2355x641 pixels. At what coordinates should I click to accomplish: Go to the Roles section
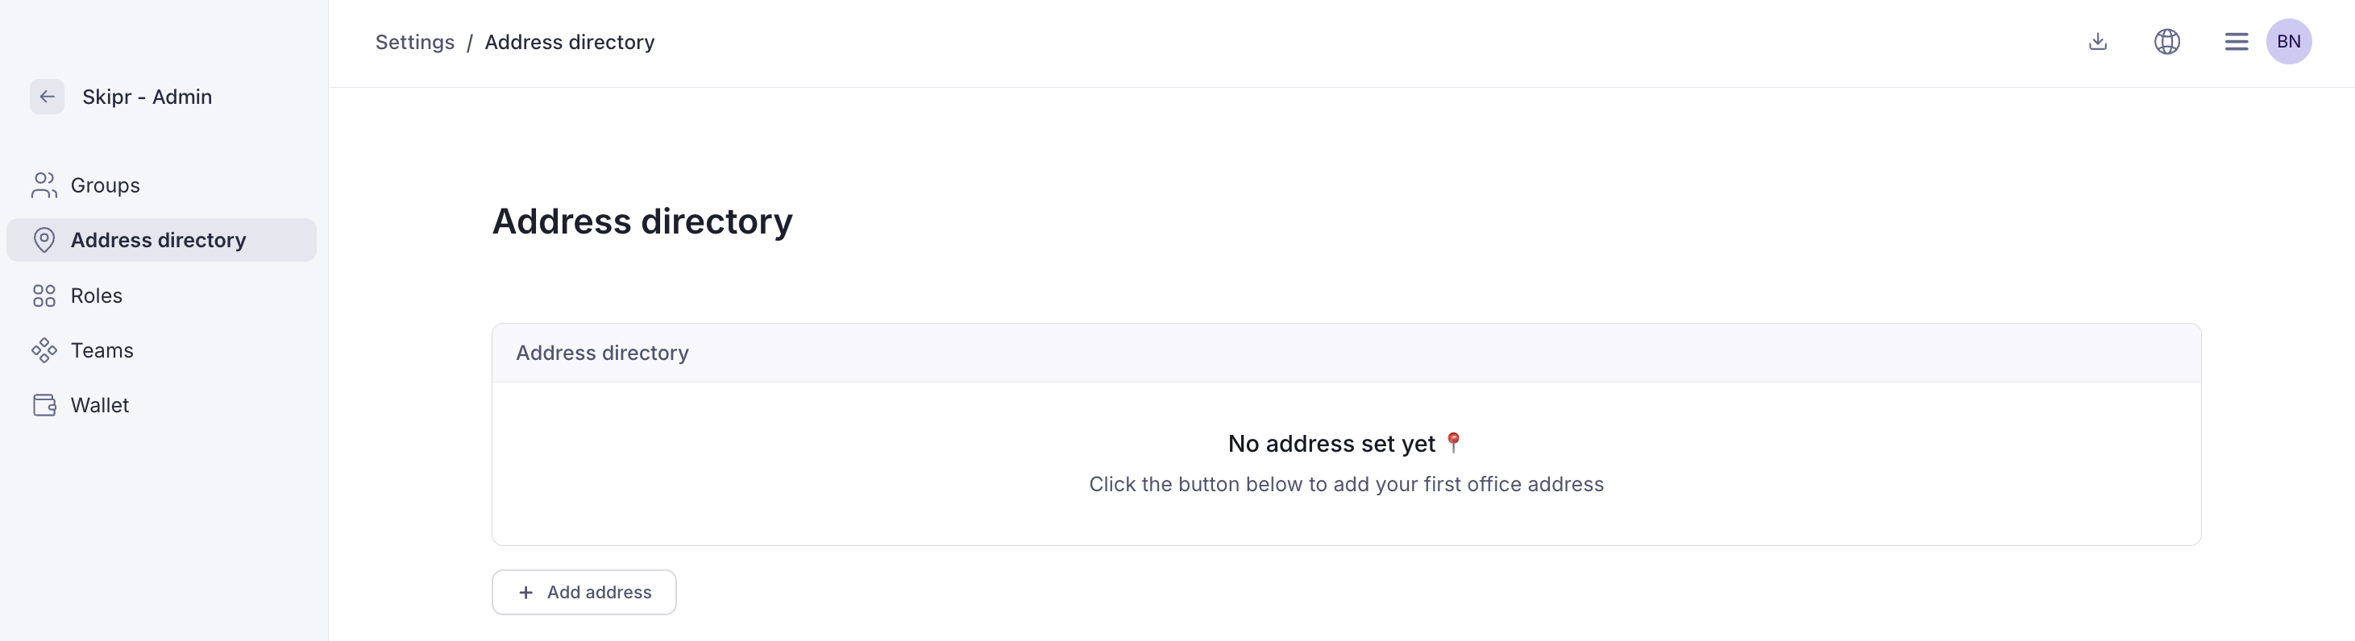click(96, 296)
